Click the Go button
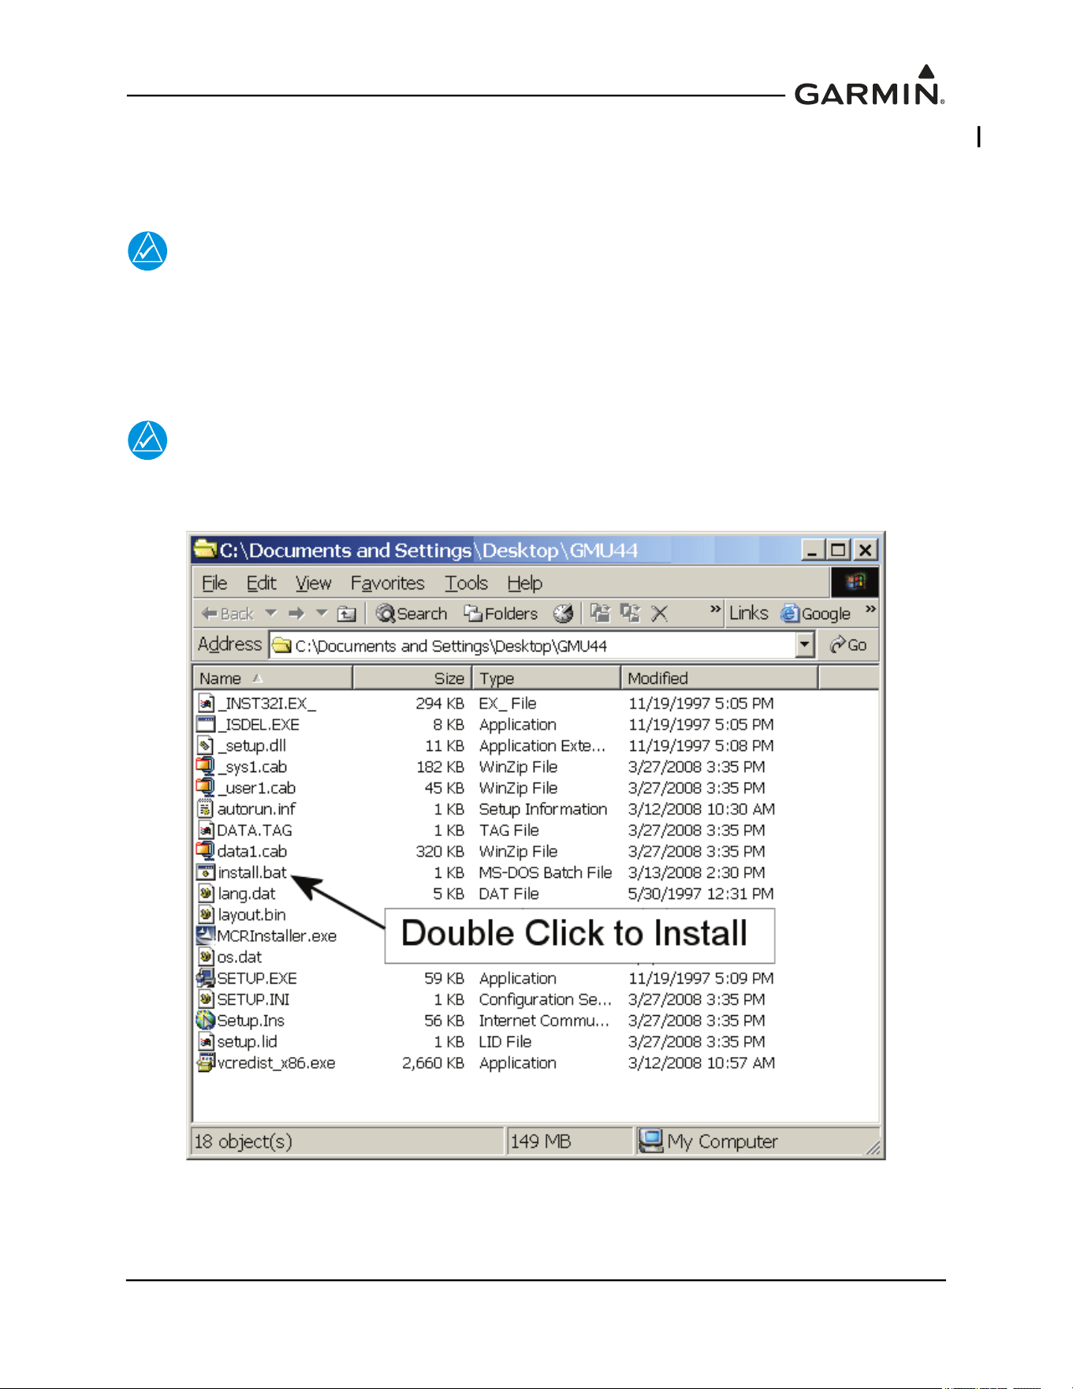 (848, 645)
